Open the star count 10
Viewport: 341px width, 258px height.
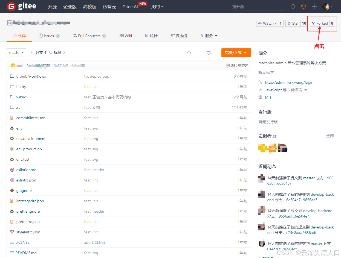pos(304,23)
